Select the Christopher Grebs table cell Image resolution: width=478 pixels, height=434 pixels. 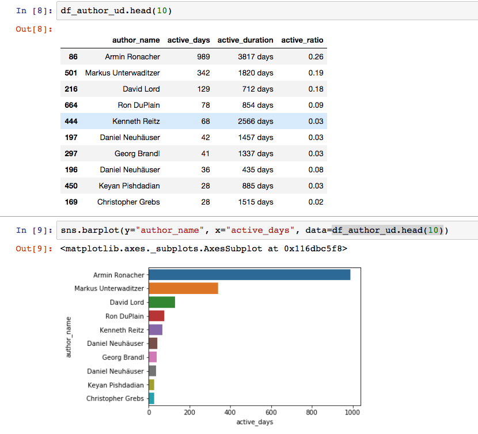[128, 202]
